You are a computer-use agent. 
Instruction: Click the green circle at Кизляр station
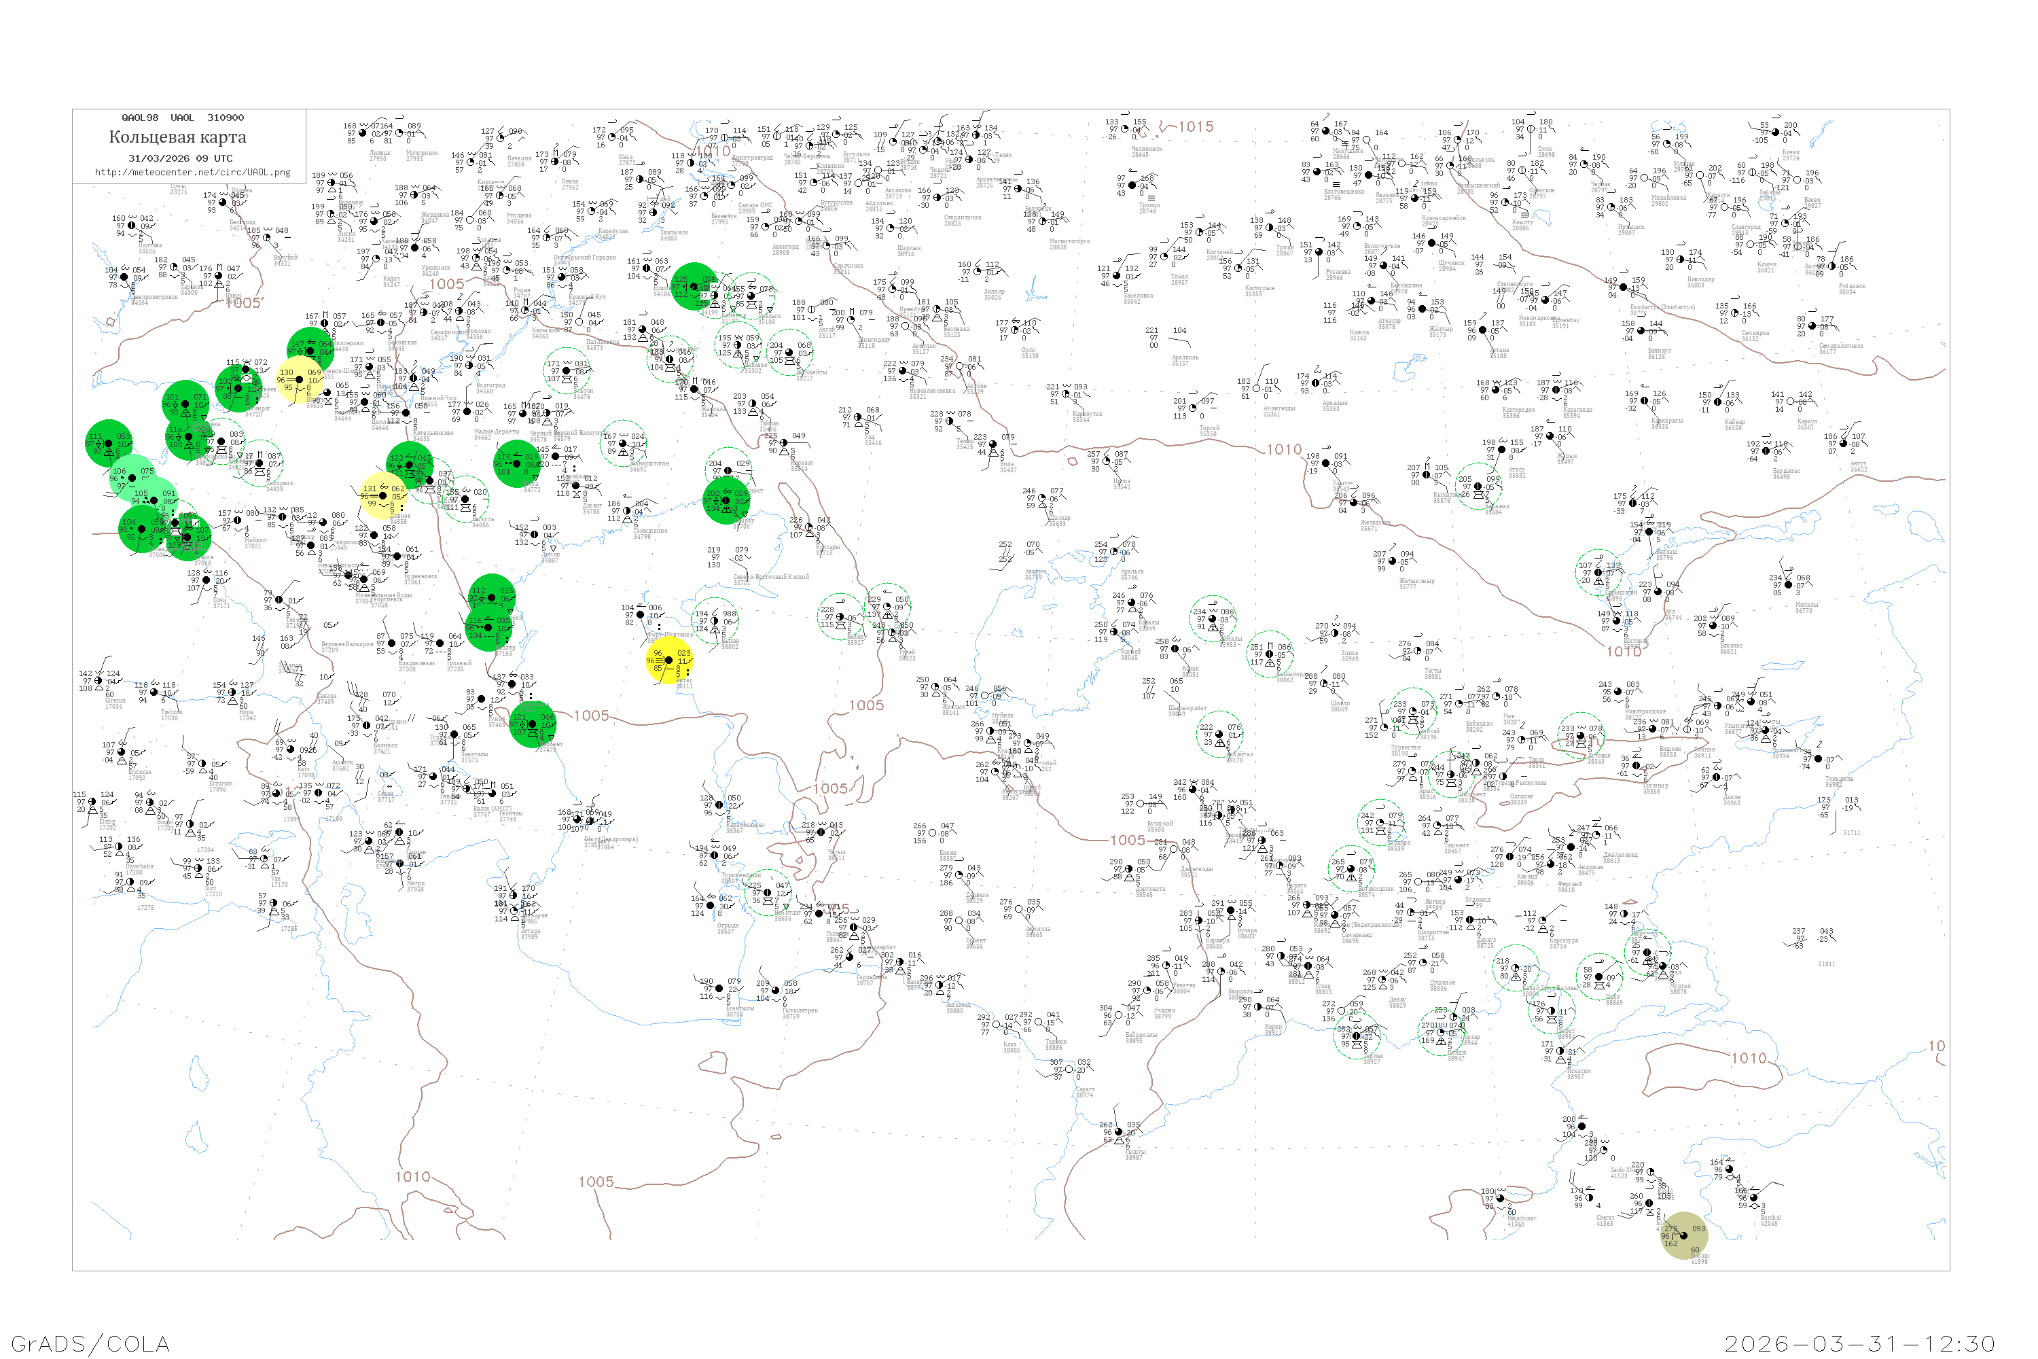[488, 626]
